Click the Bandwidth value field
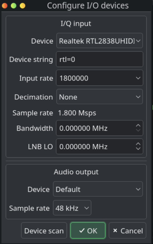Screen dimensions: 153x244 (x=96, y=128)
